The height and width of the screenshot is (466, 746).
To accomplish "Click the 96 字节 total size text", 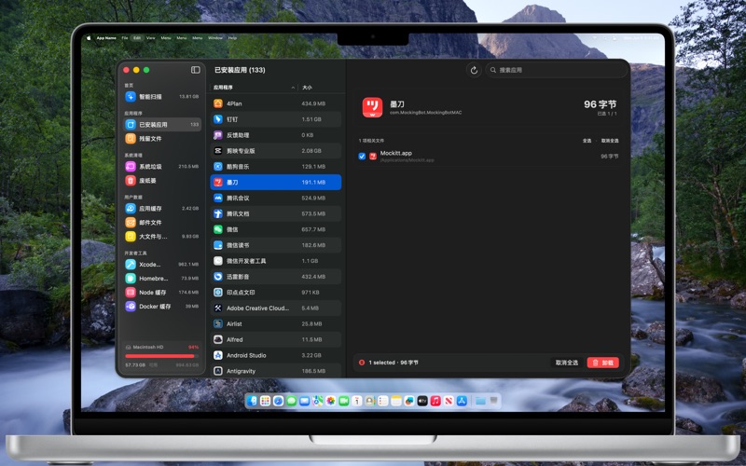I will pos(600,104).
